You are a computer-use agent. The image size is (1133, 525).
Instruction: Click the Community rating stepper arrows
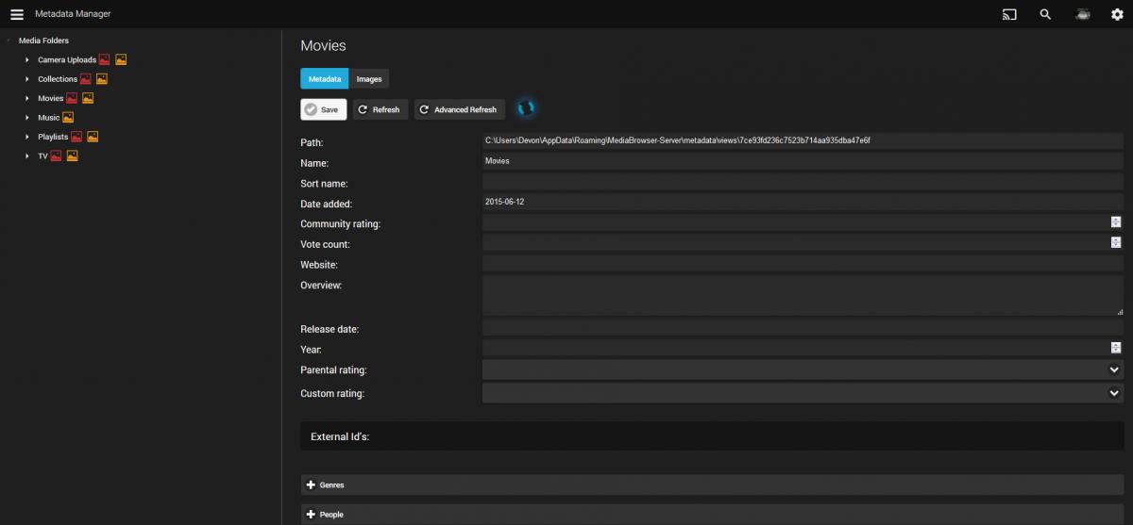pos(1115,222)
